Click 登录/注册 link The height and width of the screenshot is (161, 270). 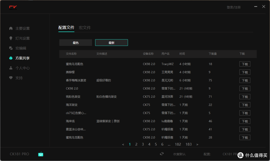tap(233, 7)
